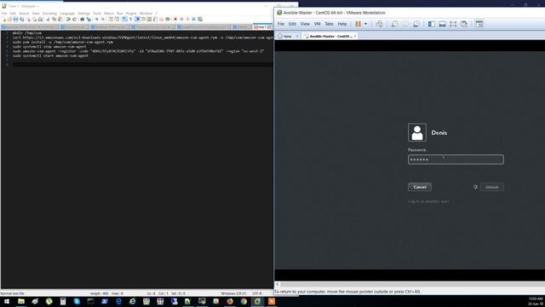
Task: Close the 'new 1' tab in Notepad++
Action: (269, 26)
